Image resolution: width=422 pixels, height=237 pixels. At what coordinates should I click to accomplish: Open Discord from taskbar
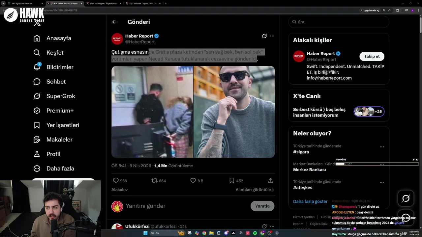click(226, 233)
